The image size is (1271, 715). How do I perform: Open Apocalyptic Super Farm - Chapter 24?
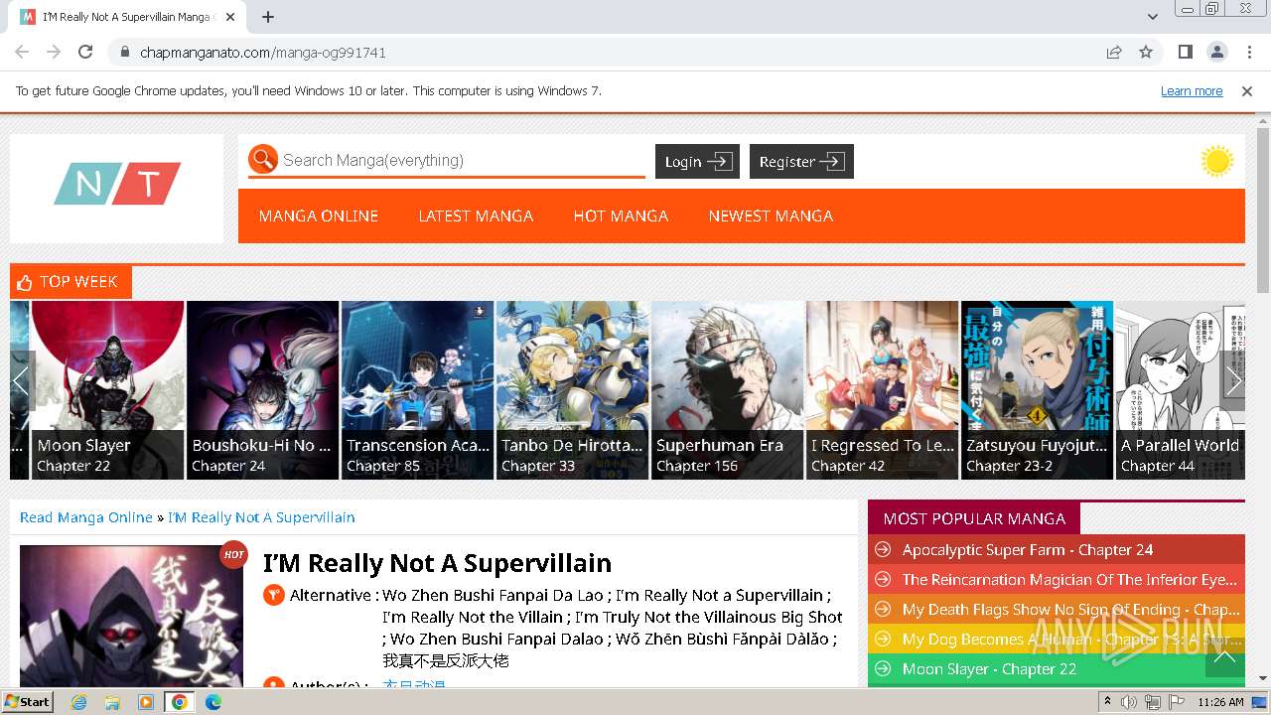[x=1028, y=549]
